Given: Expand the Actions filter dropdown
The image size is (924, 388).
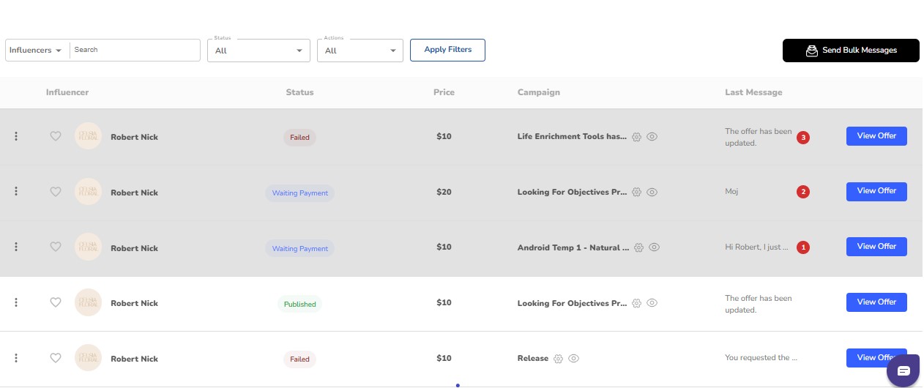Looking at the screenshot, I should click(360, 51).
